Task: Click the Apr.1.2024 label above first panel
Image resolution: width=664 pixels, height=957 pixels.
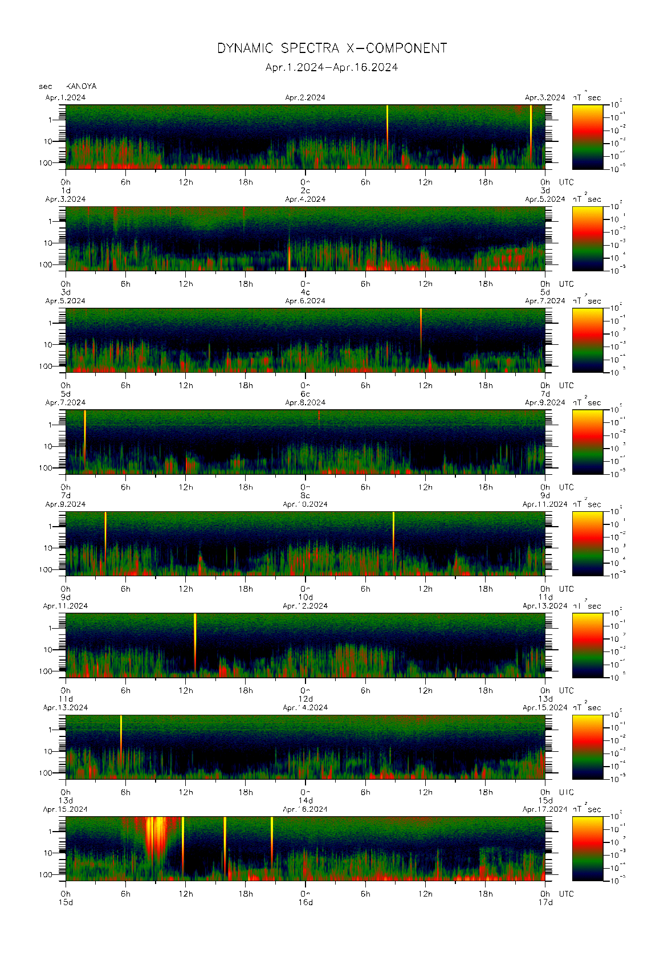Action: coord(66,97)
